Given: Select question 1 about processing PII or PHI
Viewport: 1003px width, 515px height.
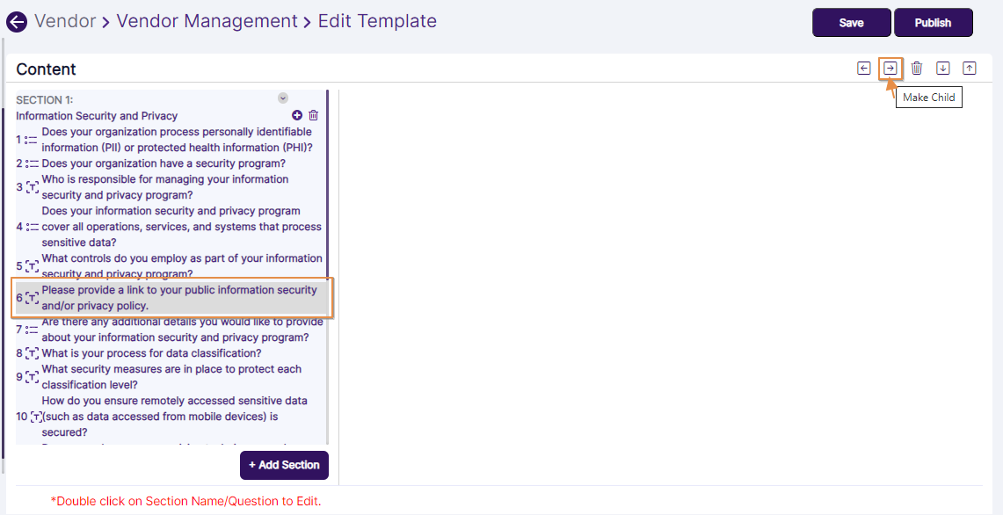Looking at the screenshot, I should click(x=176, y=140).
